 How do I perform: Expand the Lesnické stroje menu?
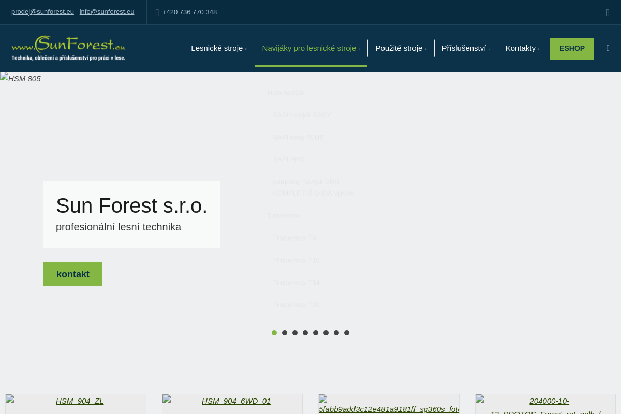coord(218,48)
